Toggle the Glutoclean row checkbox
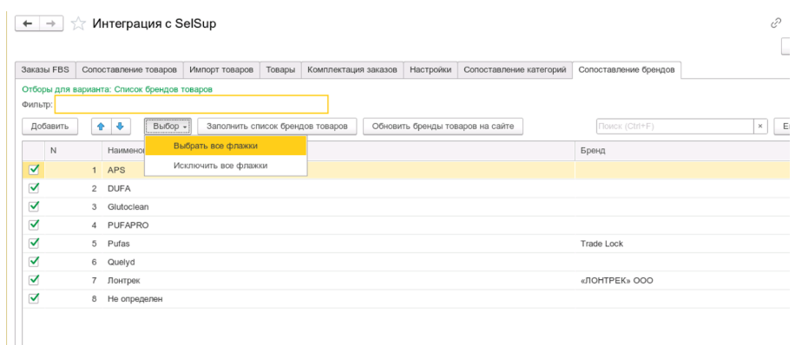 click(34, 206)
